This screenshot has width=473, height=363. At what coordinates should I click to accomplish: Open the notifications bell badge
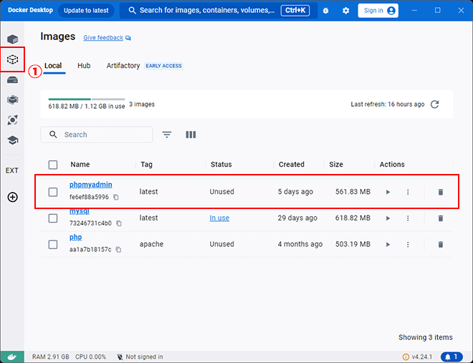click(451, 357)
